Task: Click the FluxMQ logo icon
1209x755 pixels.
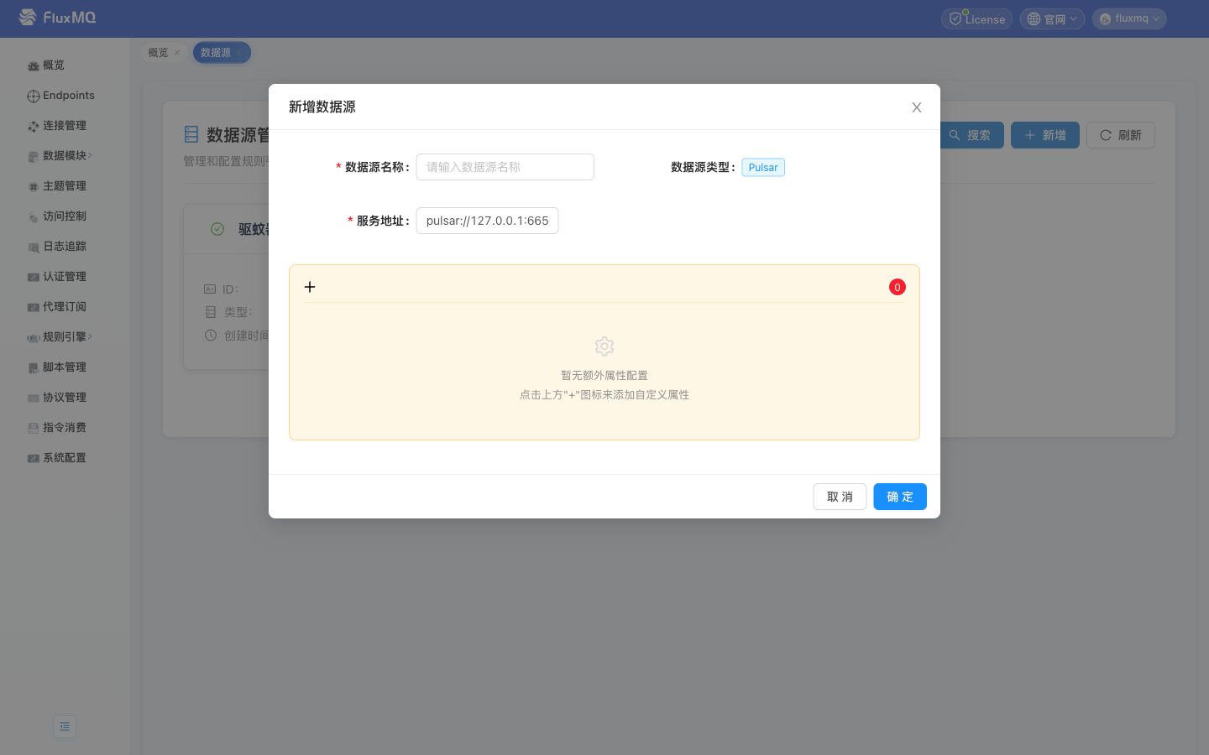Action: click(28, 18)
